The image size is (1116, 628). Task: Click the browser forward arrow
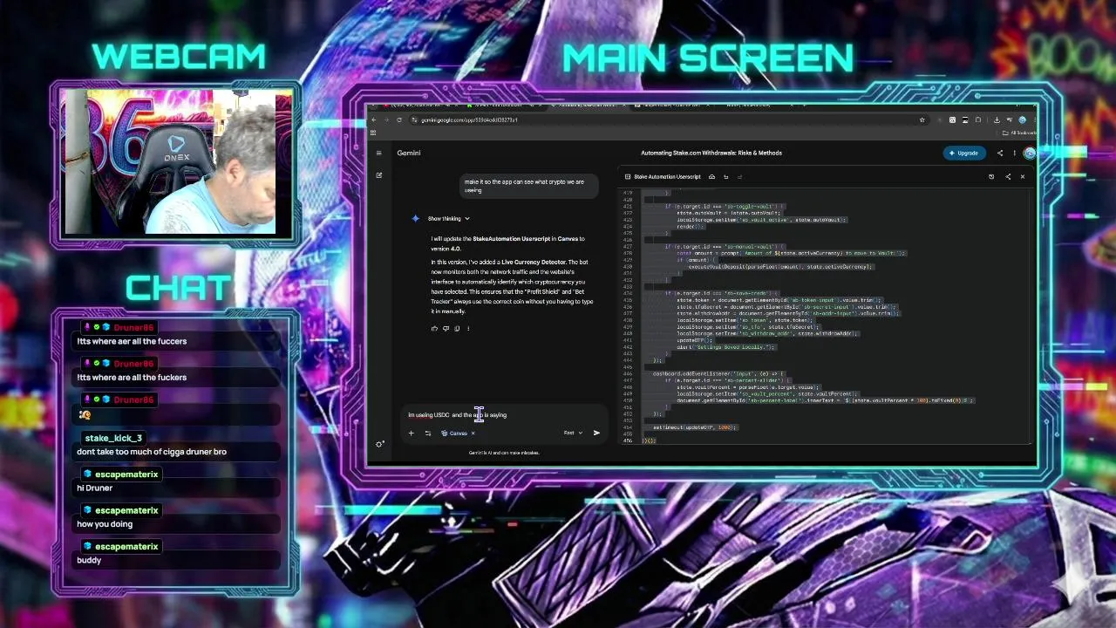point(386,119)
